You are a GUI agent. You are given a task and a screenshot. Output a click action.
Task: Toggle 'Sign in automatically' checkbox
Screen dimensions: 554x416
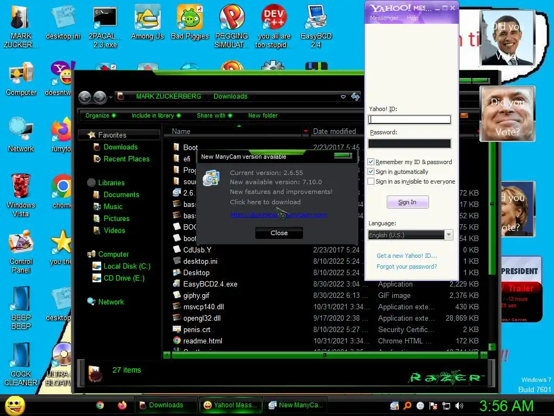(371, 172)
